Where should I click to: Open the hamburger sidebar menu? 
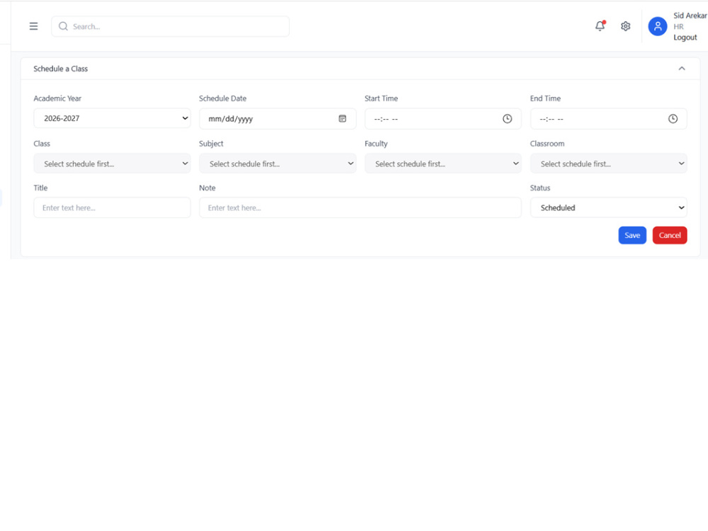(33, 26)
